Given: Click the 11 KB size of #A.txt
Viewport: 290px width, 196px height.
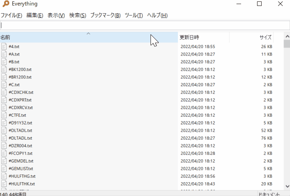Looking at the screenshot, I should point(267,54).
